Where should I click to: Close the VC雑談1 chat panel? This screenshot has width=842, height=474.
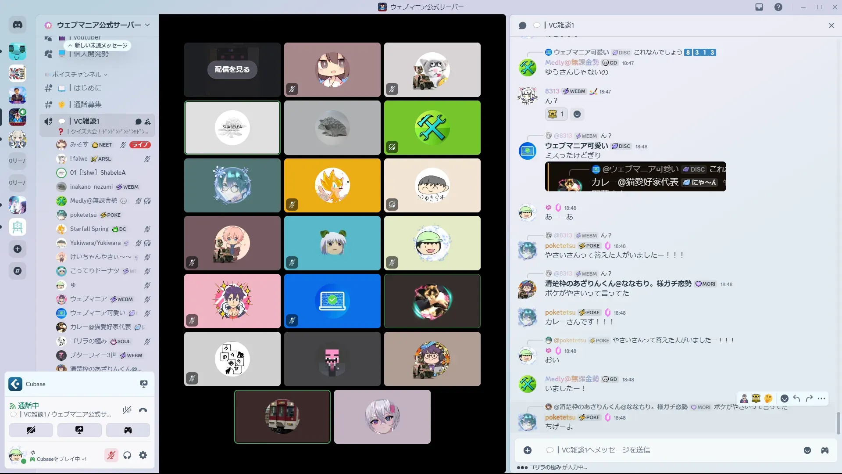click(831, 25)
